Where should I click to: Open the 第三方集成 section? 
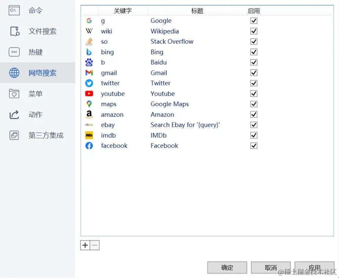click(37, 135)
